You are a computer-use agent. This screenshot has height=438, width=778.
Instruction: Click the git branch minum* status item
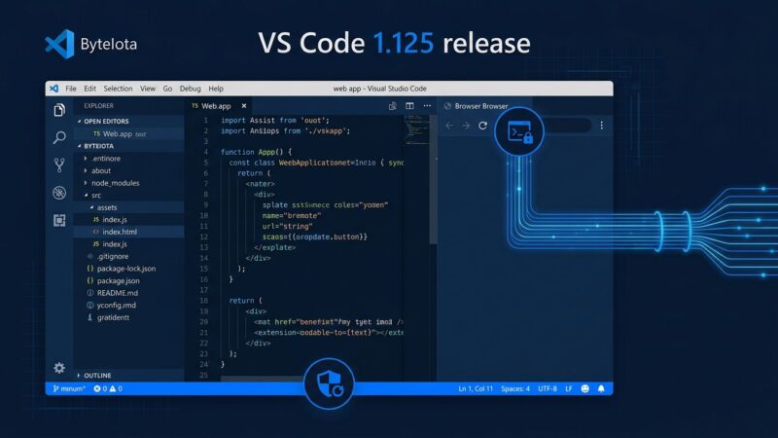click(x=69, y=388)
